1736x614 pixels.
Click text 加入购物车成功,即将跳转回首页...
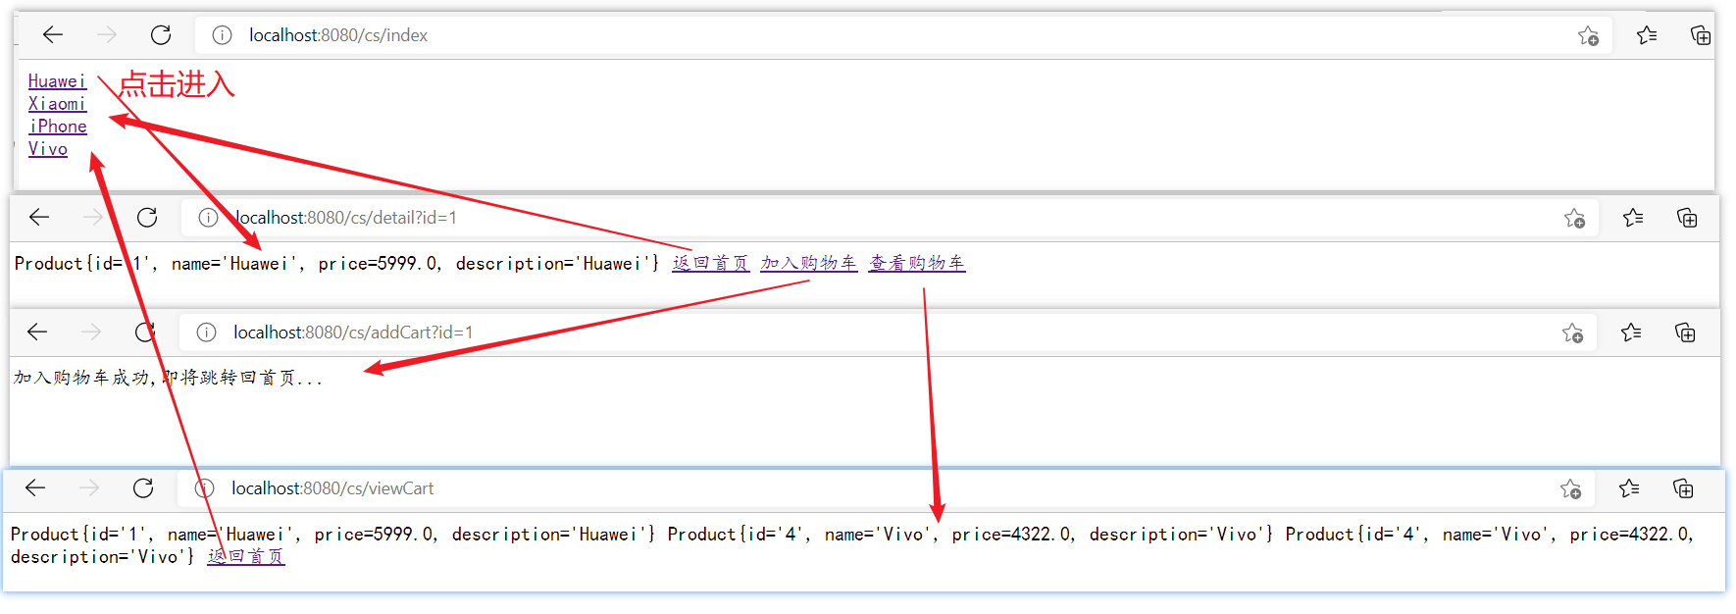point(167,378)
